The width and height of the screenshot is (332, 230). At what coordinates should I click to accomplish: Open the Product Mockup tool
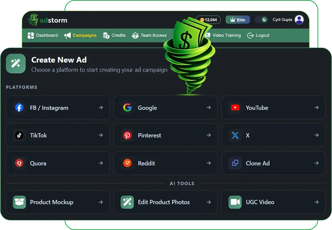tap(58, 202)
